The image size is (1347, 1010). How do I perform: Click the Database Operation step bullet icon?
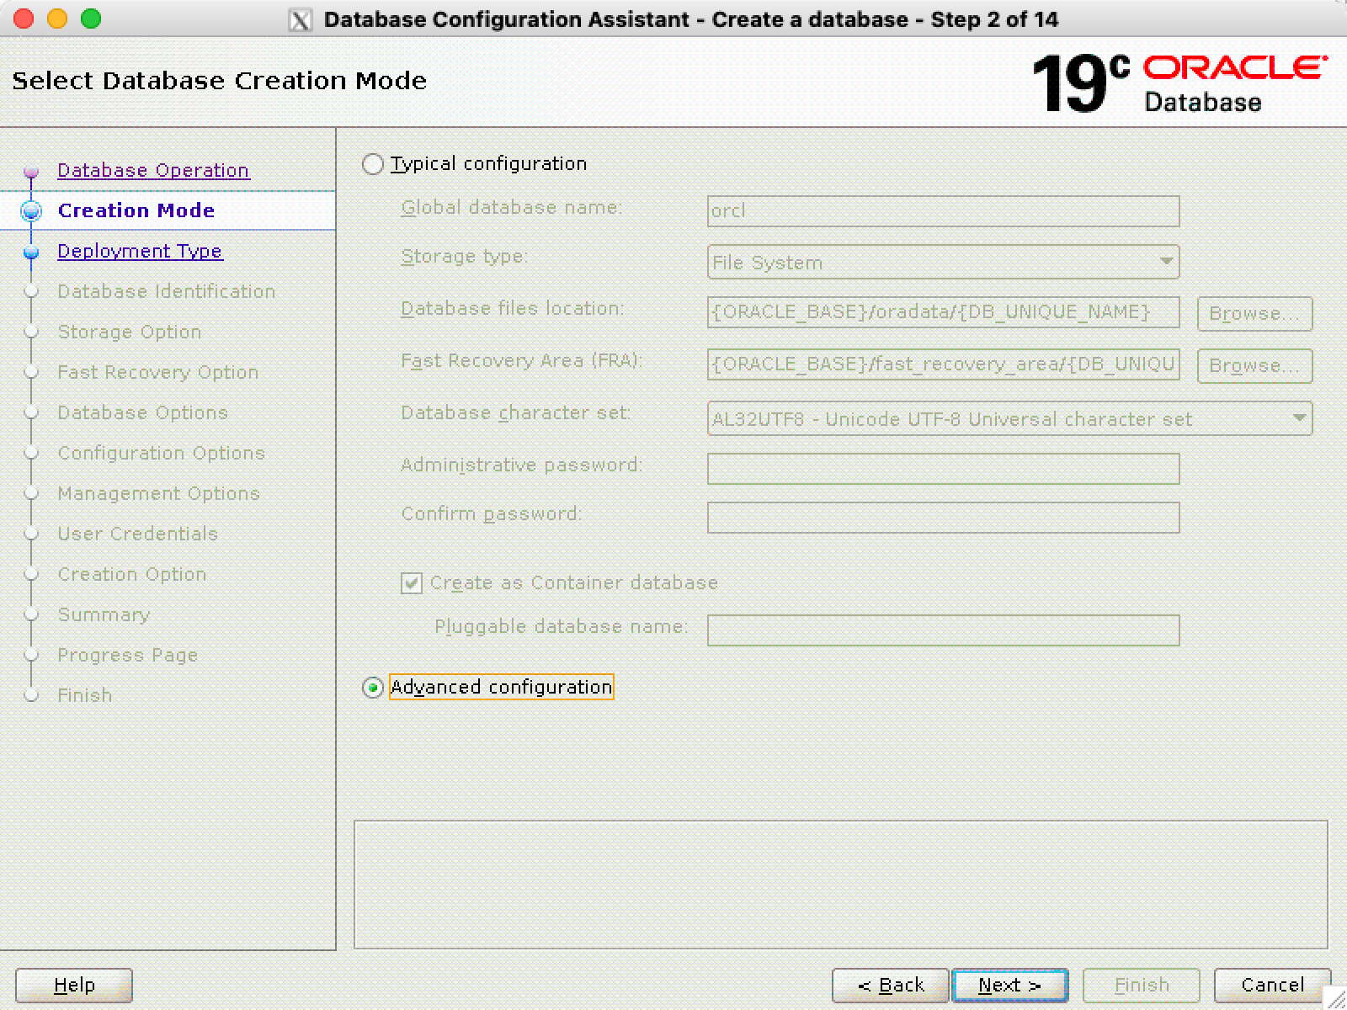pos(31,172)
